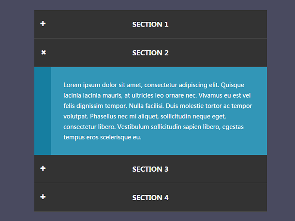Viewport: 295px width, 221px height.
Task: Click the empty right side of Section 4 bar
Action: click(x=218, y=197)
